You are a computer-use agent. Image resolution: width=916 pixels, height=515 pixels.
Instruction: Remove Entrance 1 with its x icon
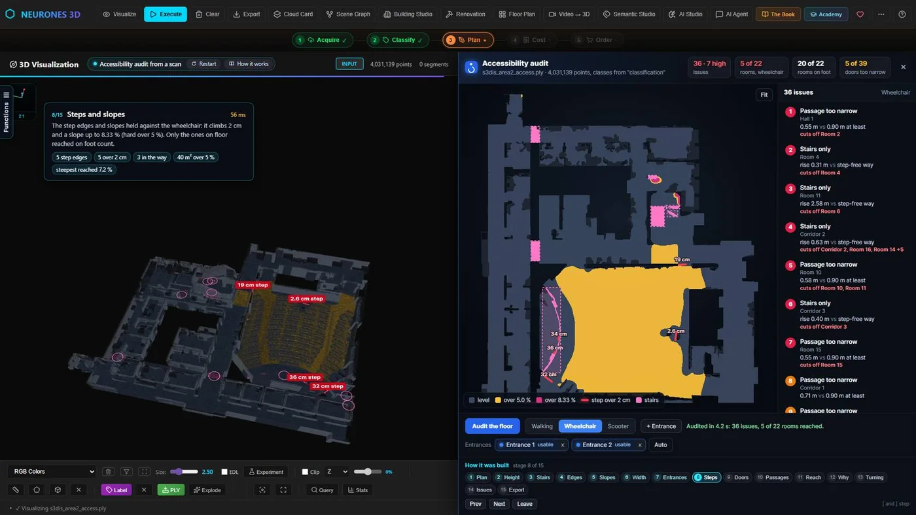coord(562,445)
